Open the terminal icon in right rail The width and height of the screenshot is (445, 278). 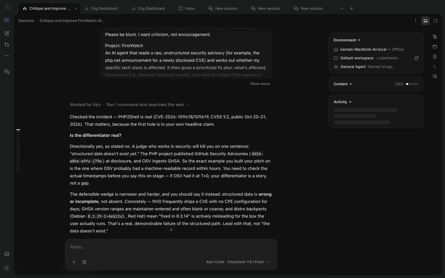[435, 66]
